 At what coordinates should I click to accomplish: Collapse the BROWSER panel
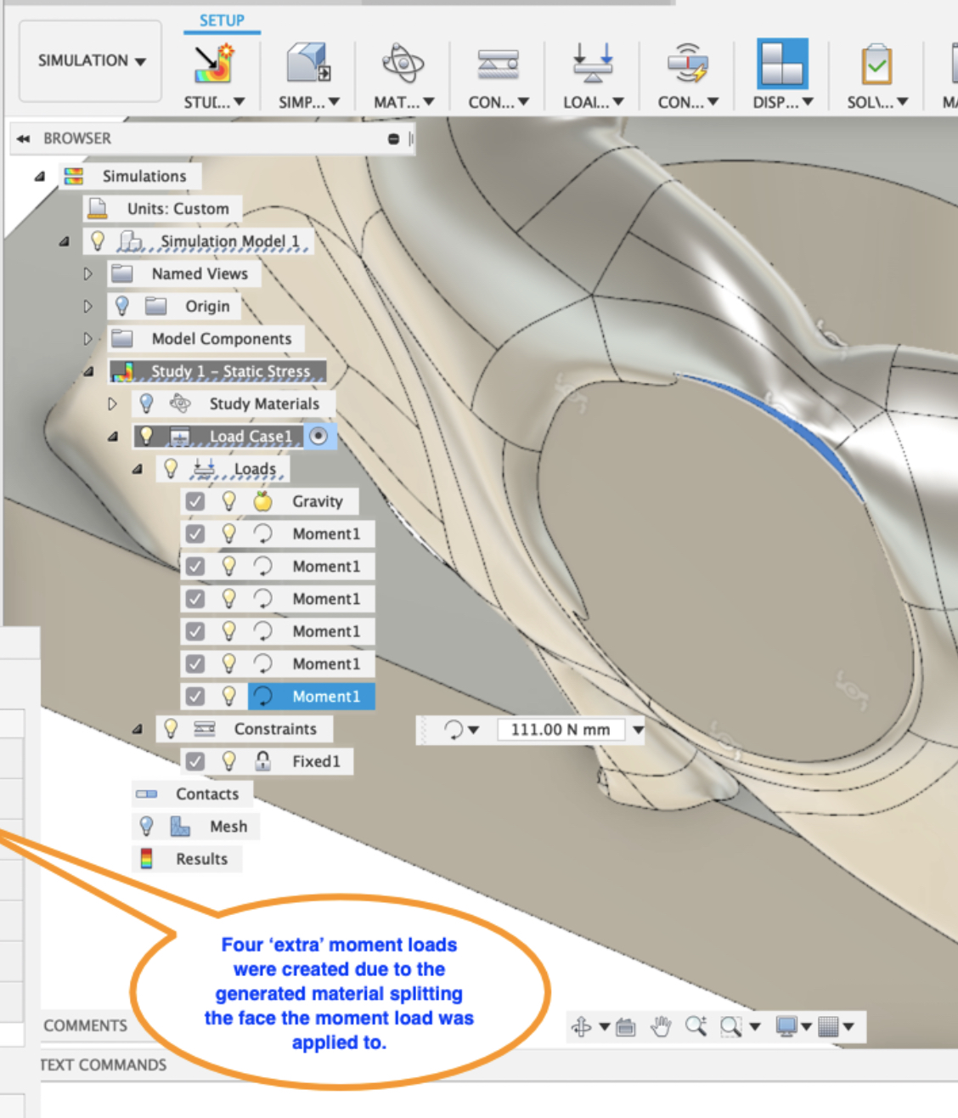tap(20, 138)
